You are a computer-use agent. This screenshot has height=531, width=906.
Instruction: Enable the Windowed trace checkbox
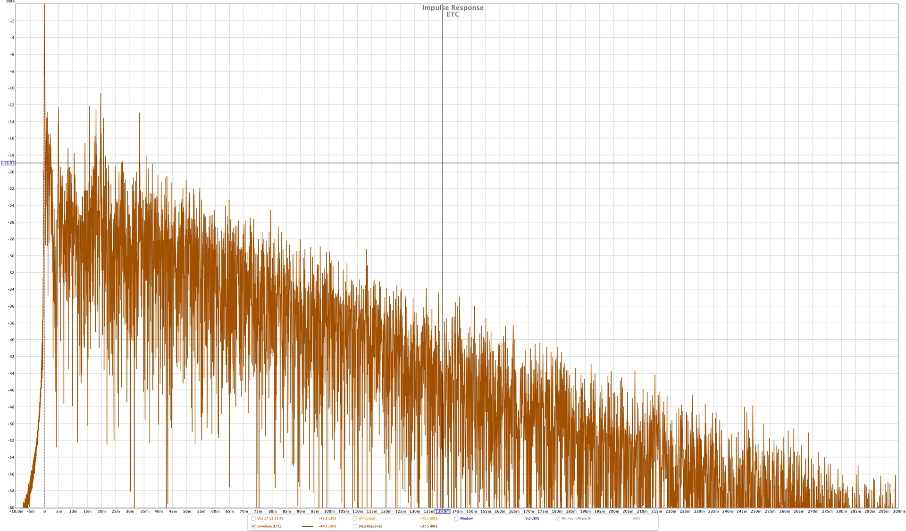(x=355, y=518)
